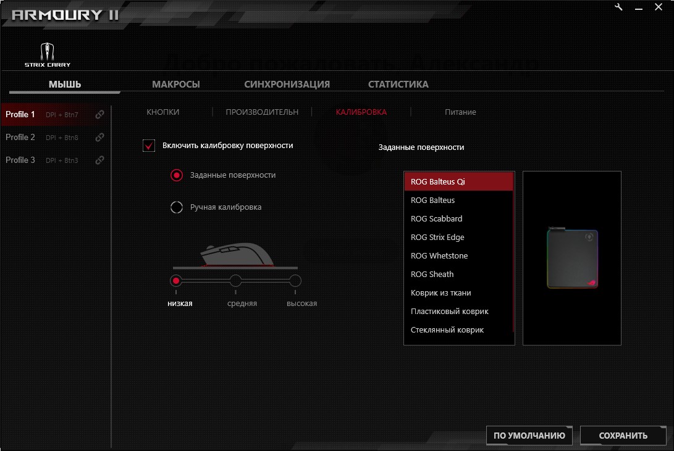Image resolution: width=674 pixels, height=451 pixels.
Task: Select the Заданные поверхности radio button
Action: 177,175
